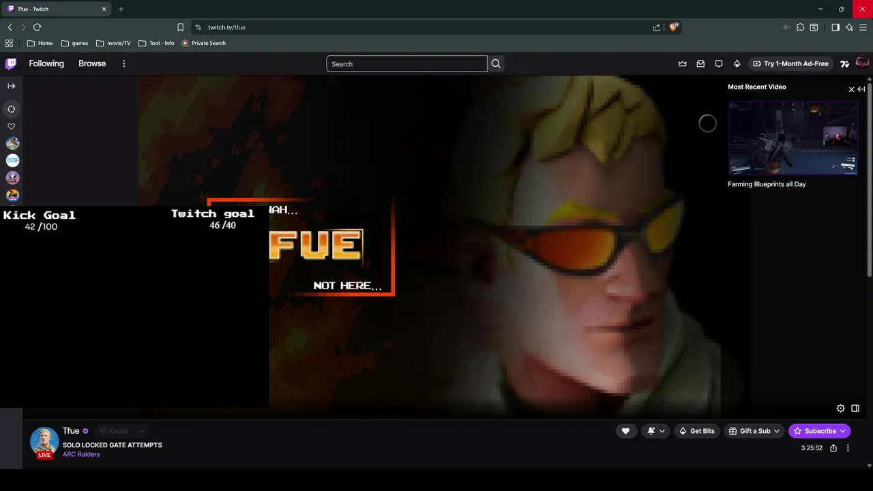Click the Twitch logo home icon
Viewport: 873px width, 491px height.
point(11,63)
